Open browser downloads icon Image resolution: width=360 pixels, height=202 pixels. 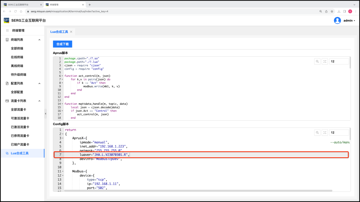(339, 11)
